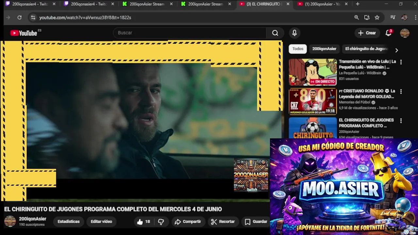Select the youtube.com URL in address bar
Screen dimensions: 418x235
coord(85,17)
